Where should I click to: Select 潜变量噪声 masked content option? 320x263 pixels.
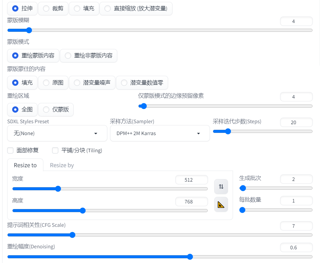[x=92, y=83]
